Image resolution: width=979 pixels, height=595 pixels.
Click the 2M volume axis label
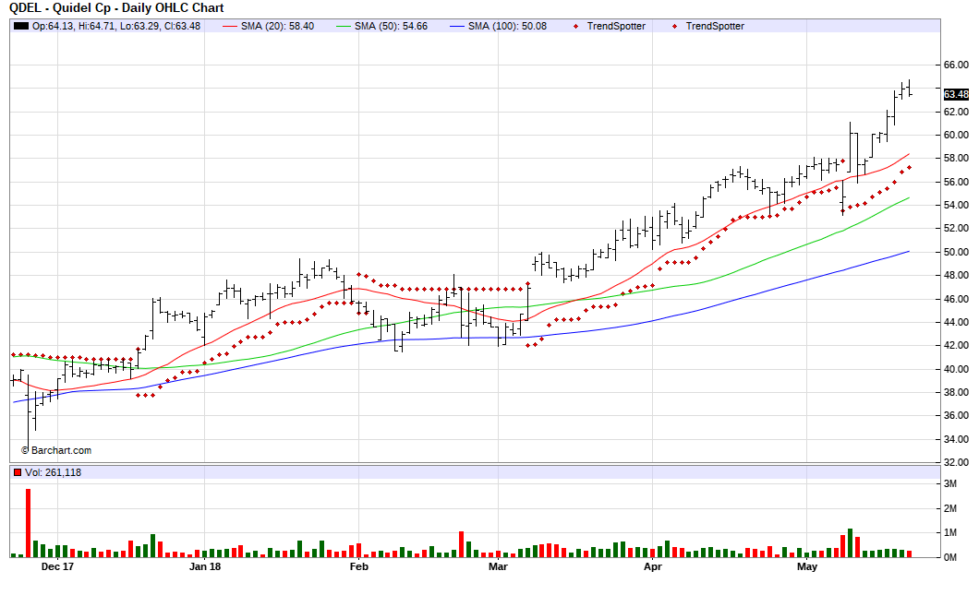point(949,508)
